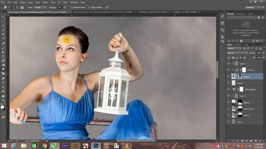Click Curves 1 layer mask thumbnail
This screenshot has height=149, width=266.
244,70
